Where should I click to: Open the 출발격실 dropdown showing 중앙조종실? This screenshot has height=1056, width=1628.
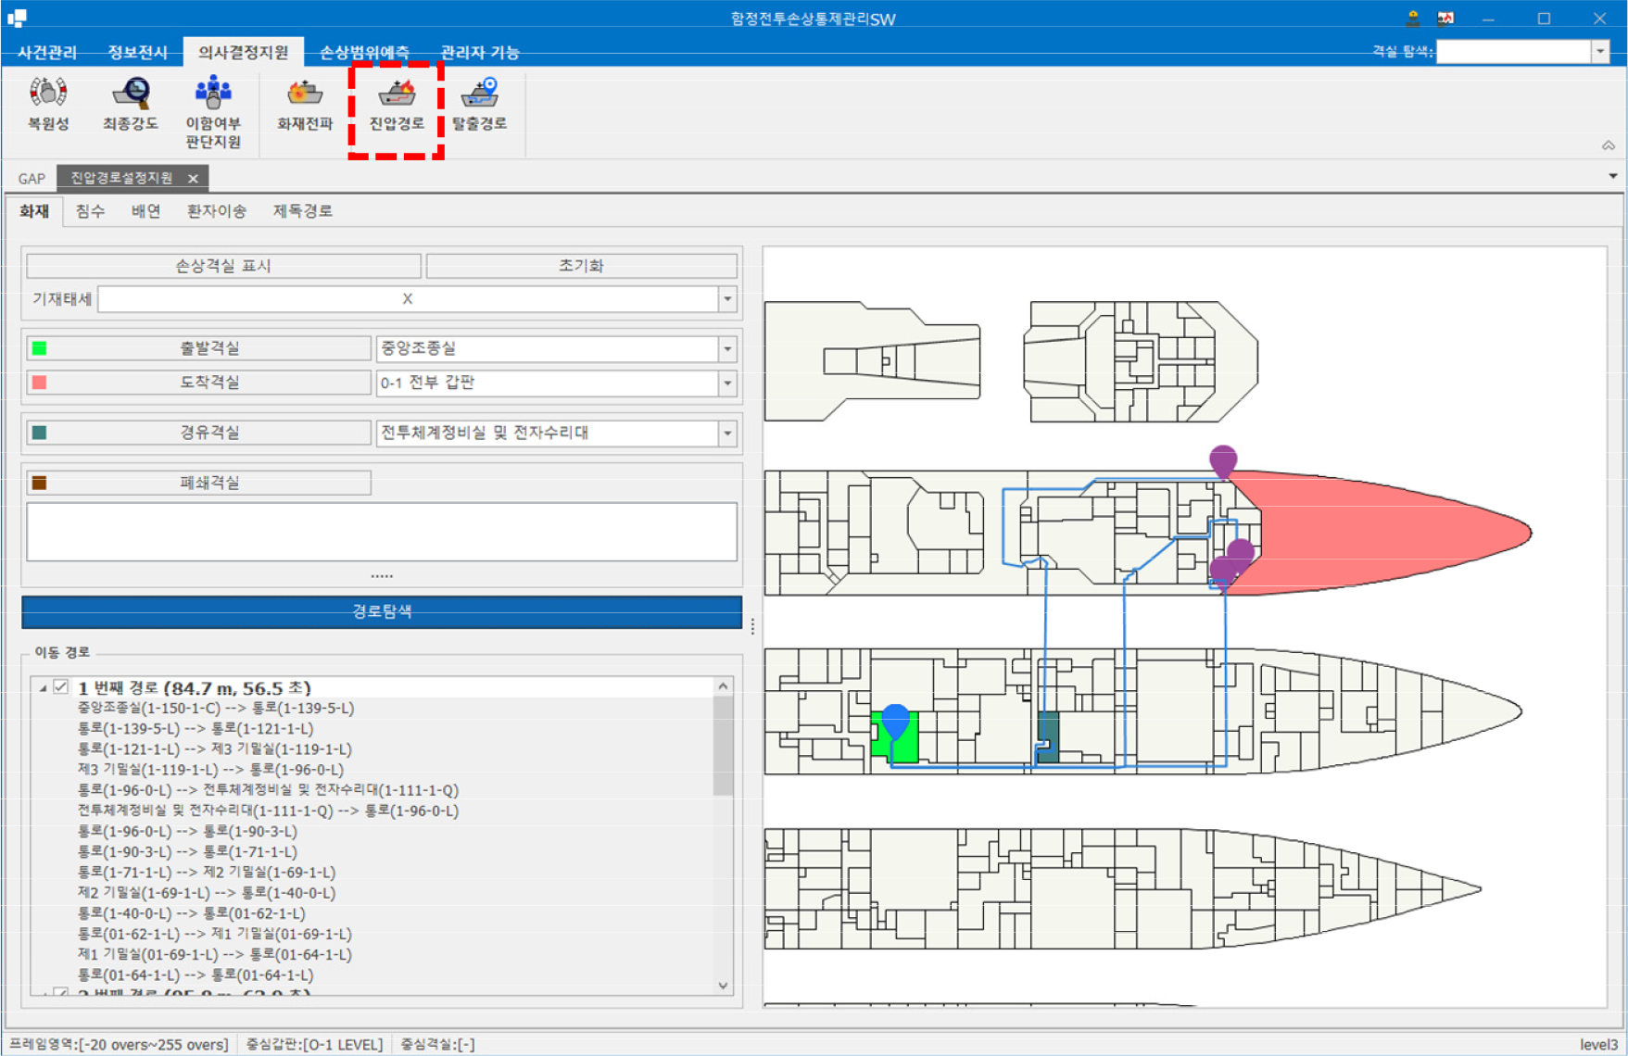click(727, 348)
